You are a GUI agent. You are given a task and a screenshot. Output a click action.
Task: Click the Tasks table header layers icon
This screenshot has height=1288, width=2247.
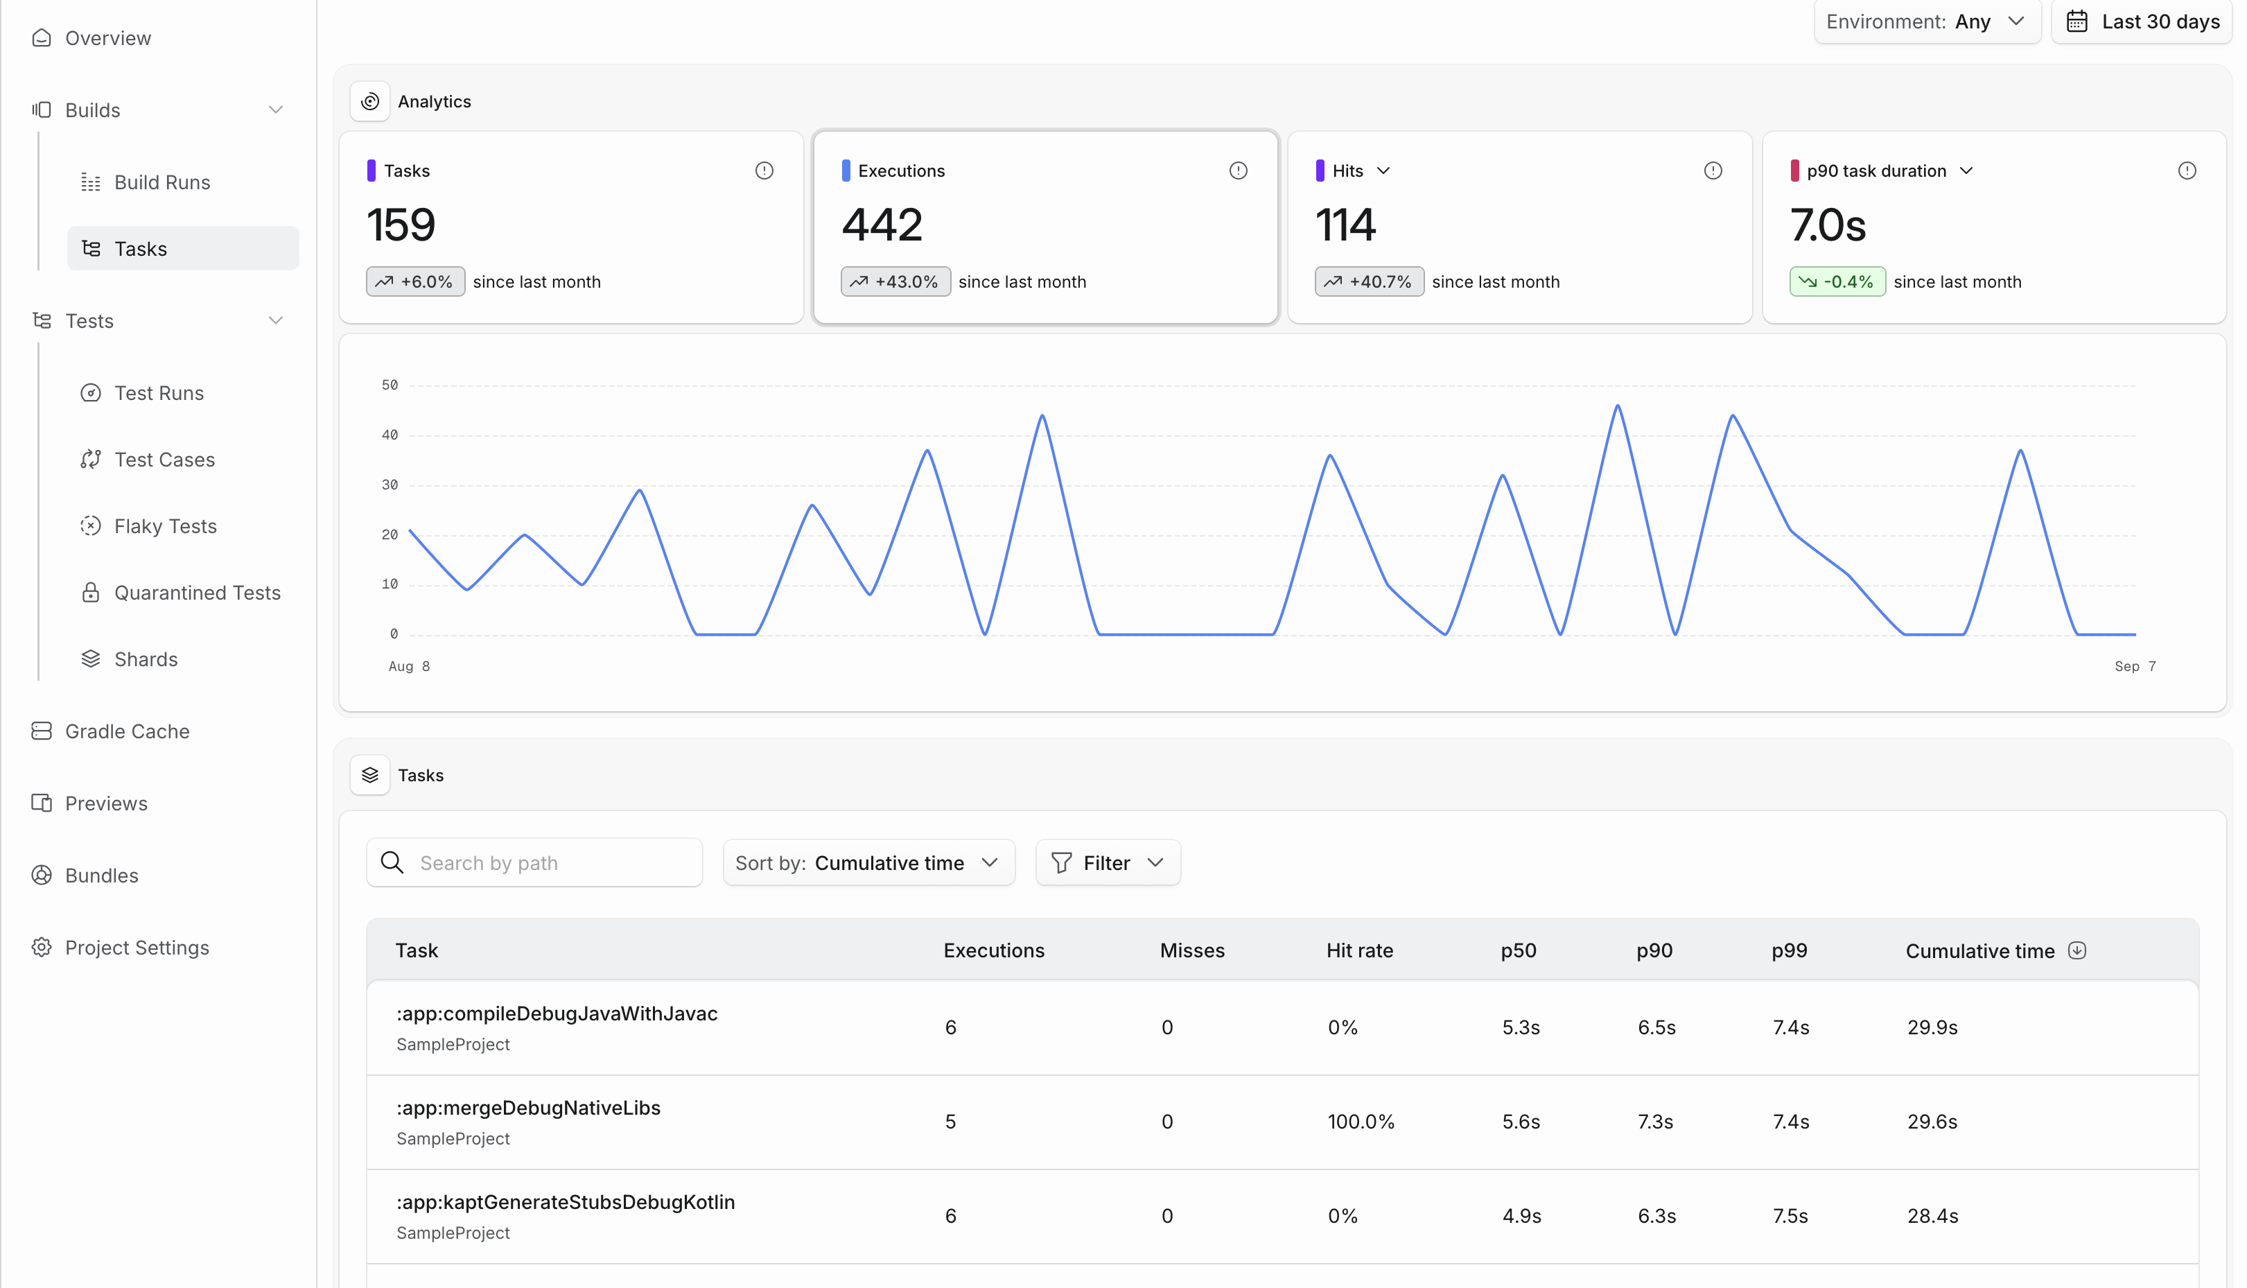pyautogui.click(x=371, y=775)
